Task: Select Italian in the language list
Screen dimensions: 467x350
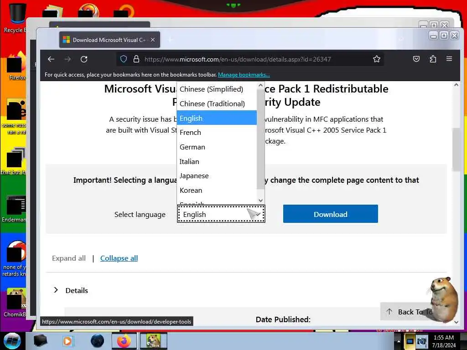Action: coord(217,162)
